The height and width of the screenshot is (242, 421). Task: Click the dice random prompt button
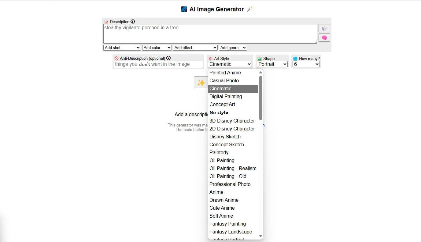(x=324, y=28)
